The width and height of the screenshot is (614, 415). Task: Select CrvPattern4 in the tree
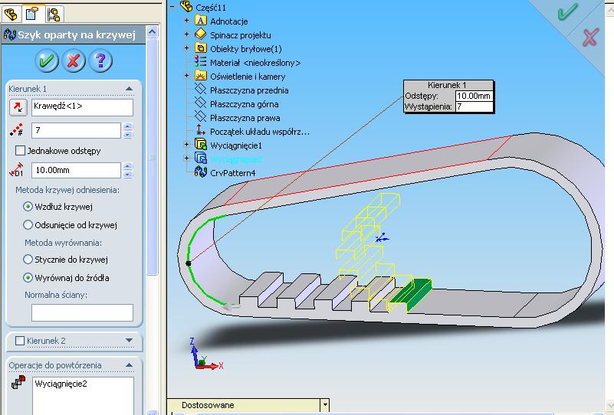pos(232,173)
